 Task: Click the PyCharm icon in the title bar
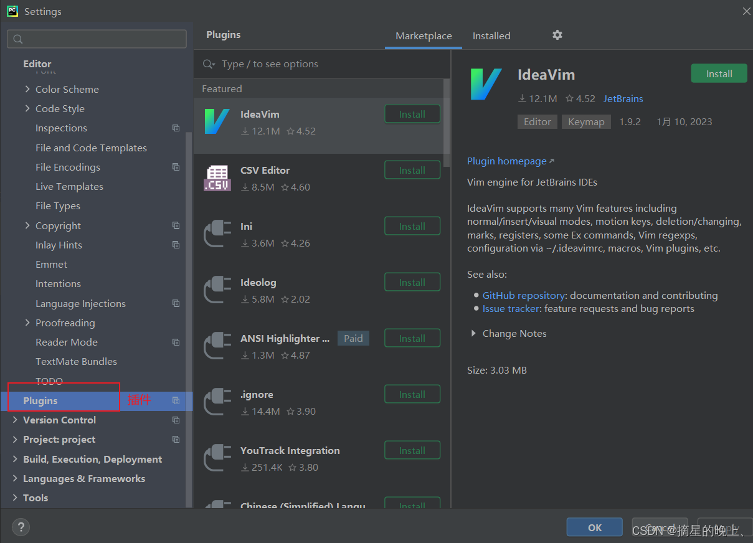12,11
